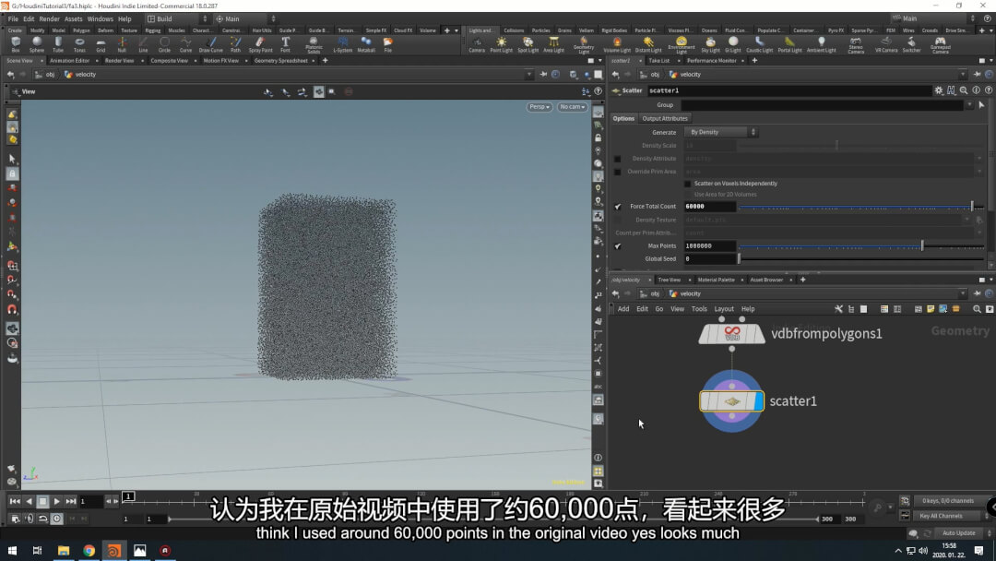
Task: Open parameter pane help icon
Action: [x=989, y=90]
